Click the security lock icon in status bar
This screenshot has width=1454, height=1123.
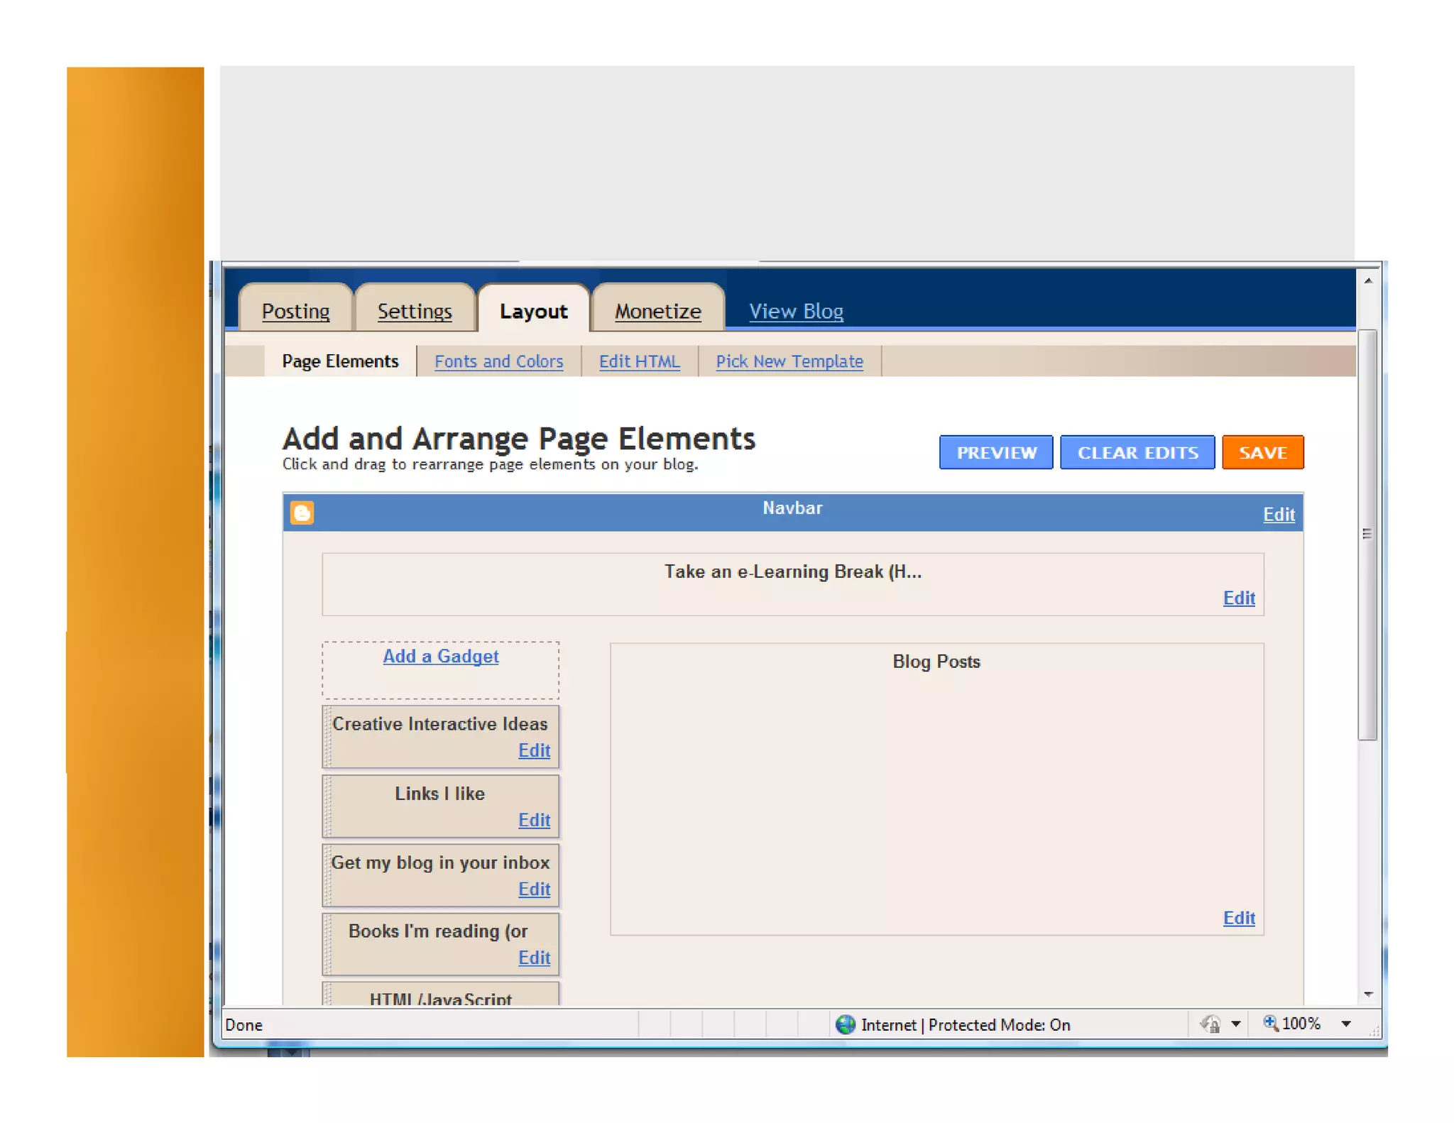click(1210, 1024)
